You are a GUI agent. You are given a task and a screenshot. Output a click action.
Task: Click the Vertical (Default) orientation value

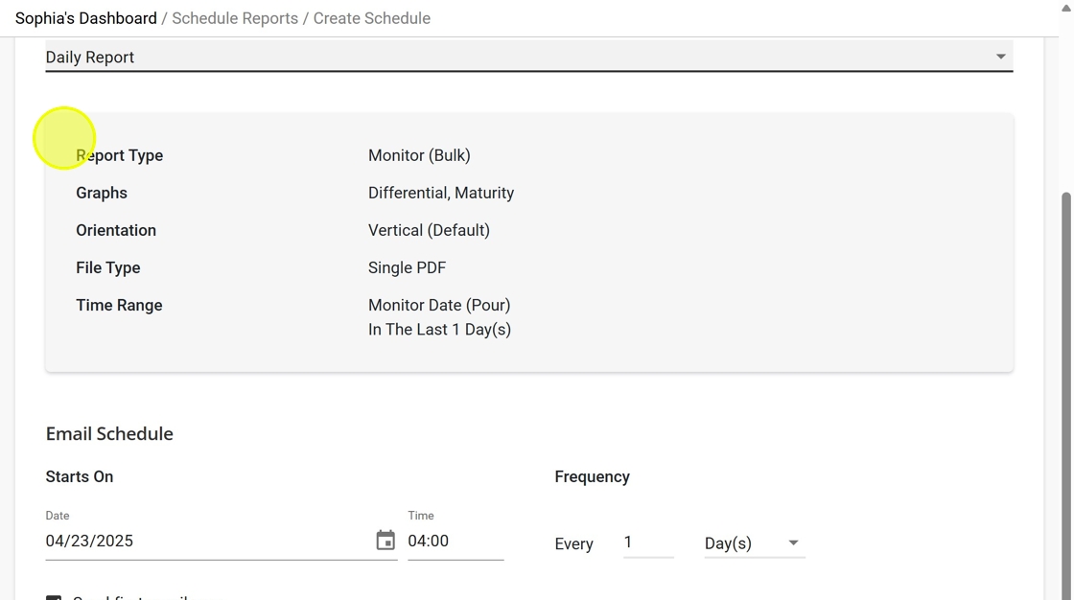click(x=429, y=230)
